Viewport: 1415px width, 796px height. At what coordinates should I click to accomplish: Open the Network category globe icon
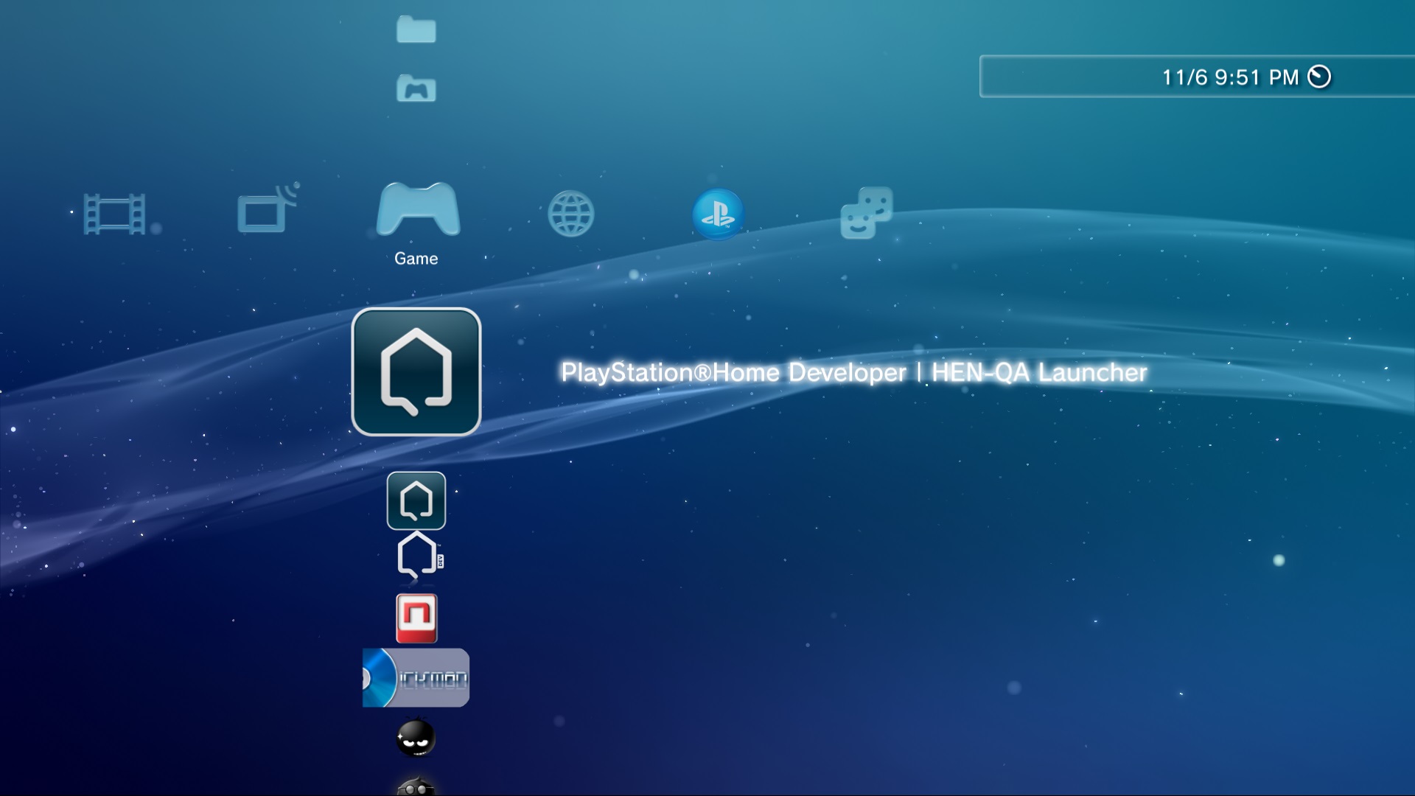[x=573, y=214]
